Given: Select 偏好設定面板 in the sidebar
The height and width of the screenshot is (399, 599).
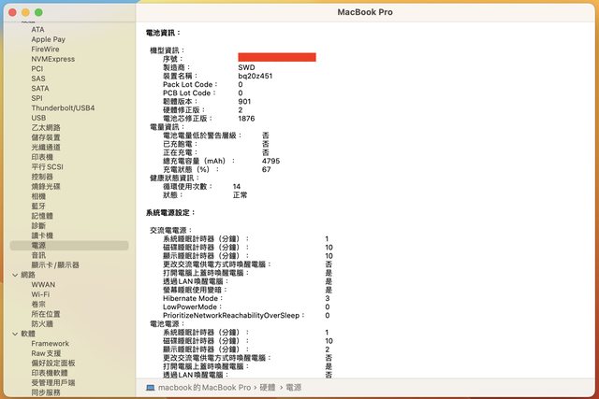Looking at the screenshot, I should point(53,363).
